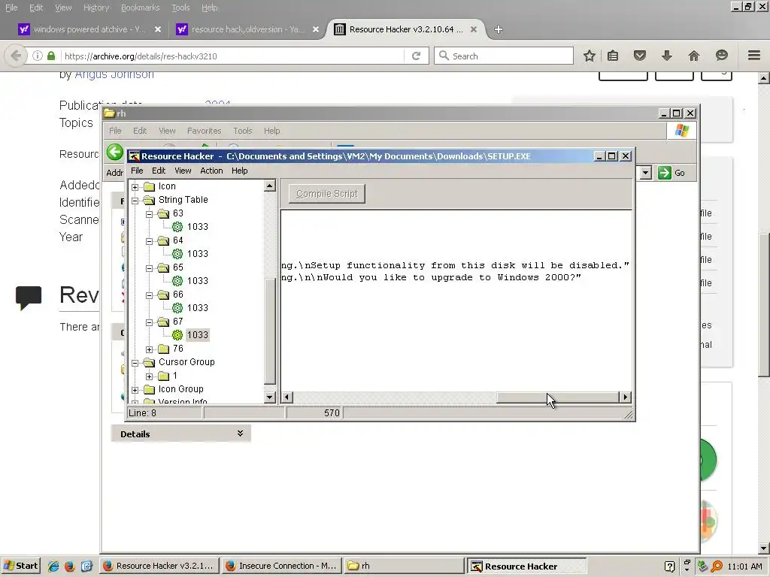Click the Firefox back arrow button
The height and width of the screenshot is (577, 770).
pyautogui.click(x=16, y=56)
